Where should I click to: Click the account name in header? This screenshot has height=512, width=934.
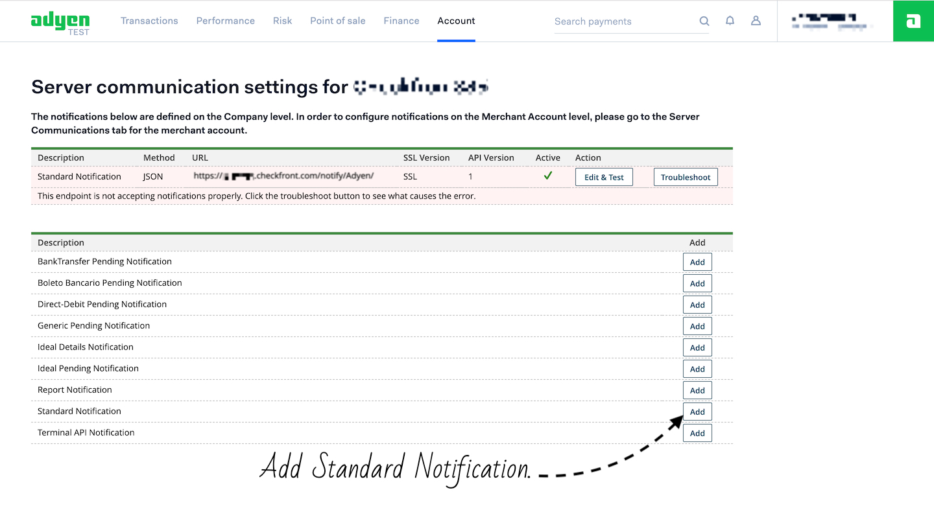point(833,21)
